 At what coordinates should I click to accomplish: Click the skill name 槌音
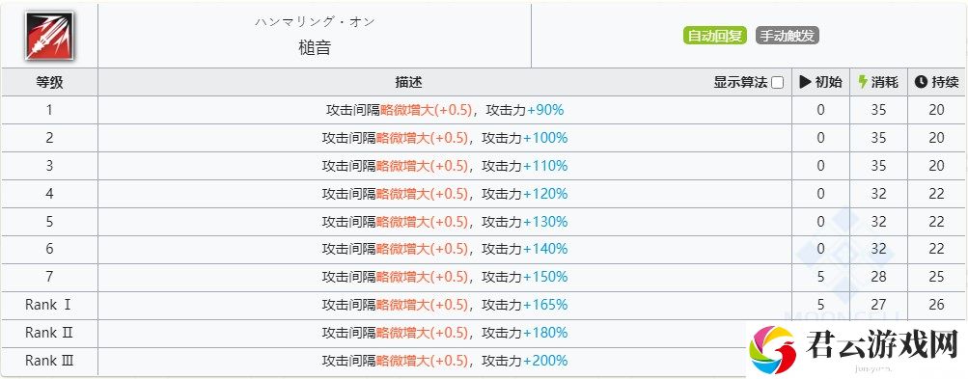click(x=315, y=48)
